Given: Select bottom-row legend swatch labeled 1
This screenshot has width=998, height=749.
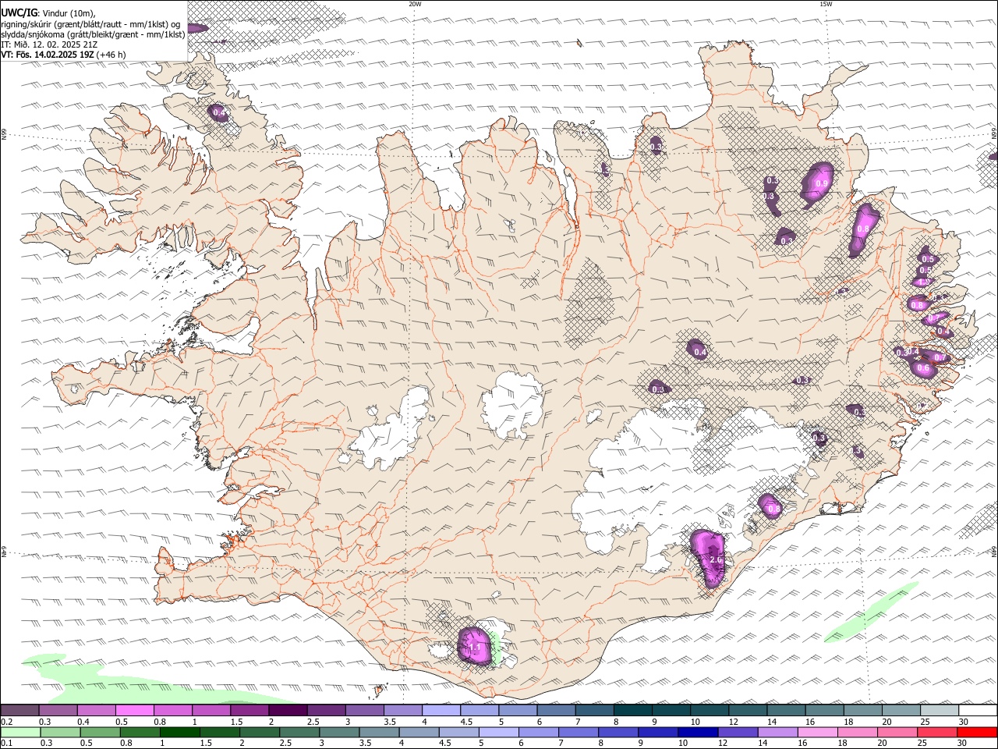Looking at the screenshot, I should [180, 733].
